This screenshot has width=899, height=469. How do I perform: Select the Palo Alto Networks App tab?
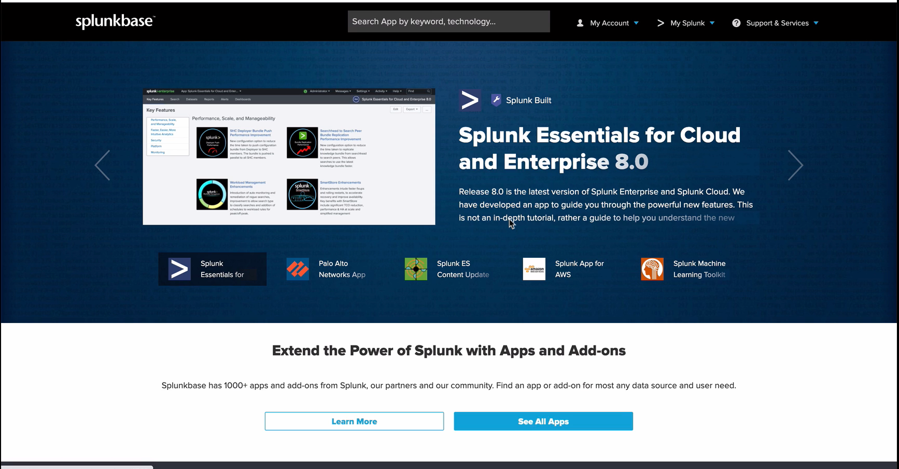click(x=342, y=269)
